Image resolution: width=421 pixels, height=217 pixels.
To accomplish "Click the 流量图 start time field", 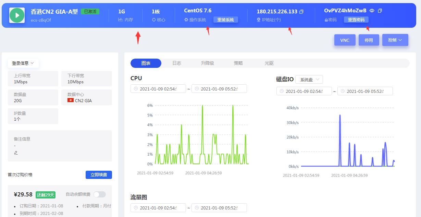I will click(158, 208).
